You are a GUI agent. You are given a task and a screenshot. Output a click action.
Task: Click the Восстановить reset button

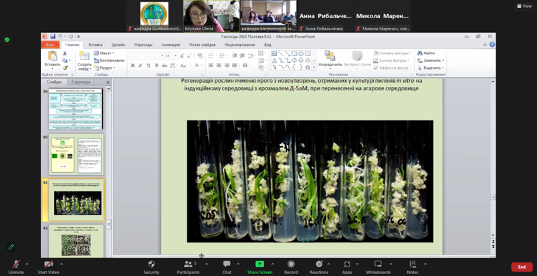pyautogui.click(x=109, y=61)
